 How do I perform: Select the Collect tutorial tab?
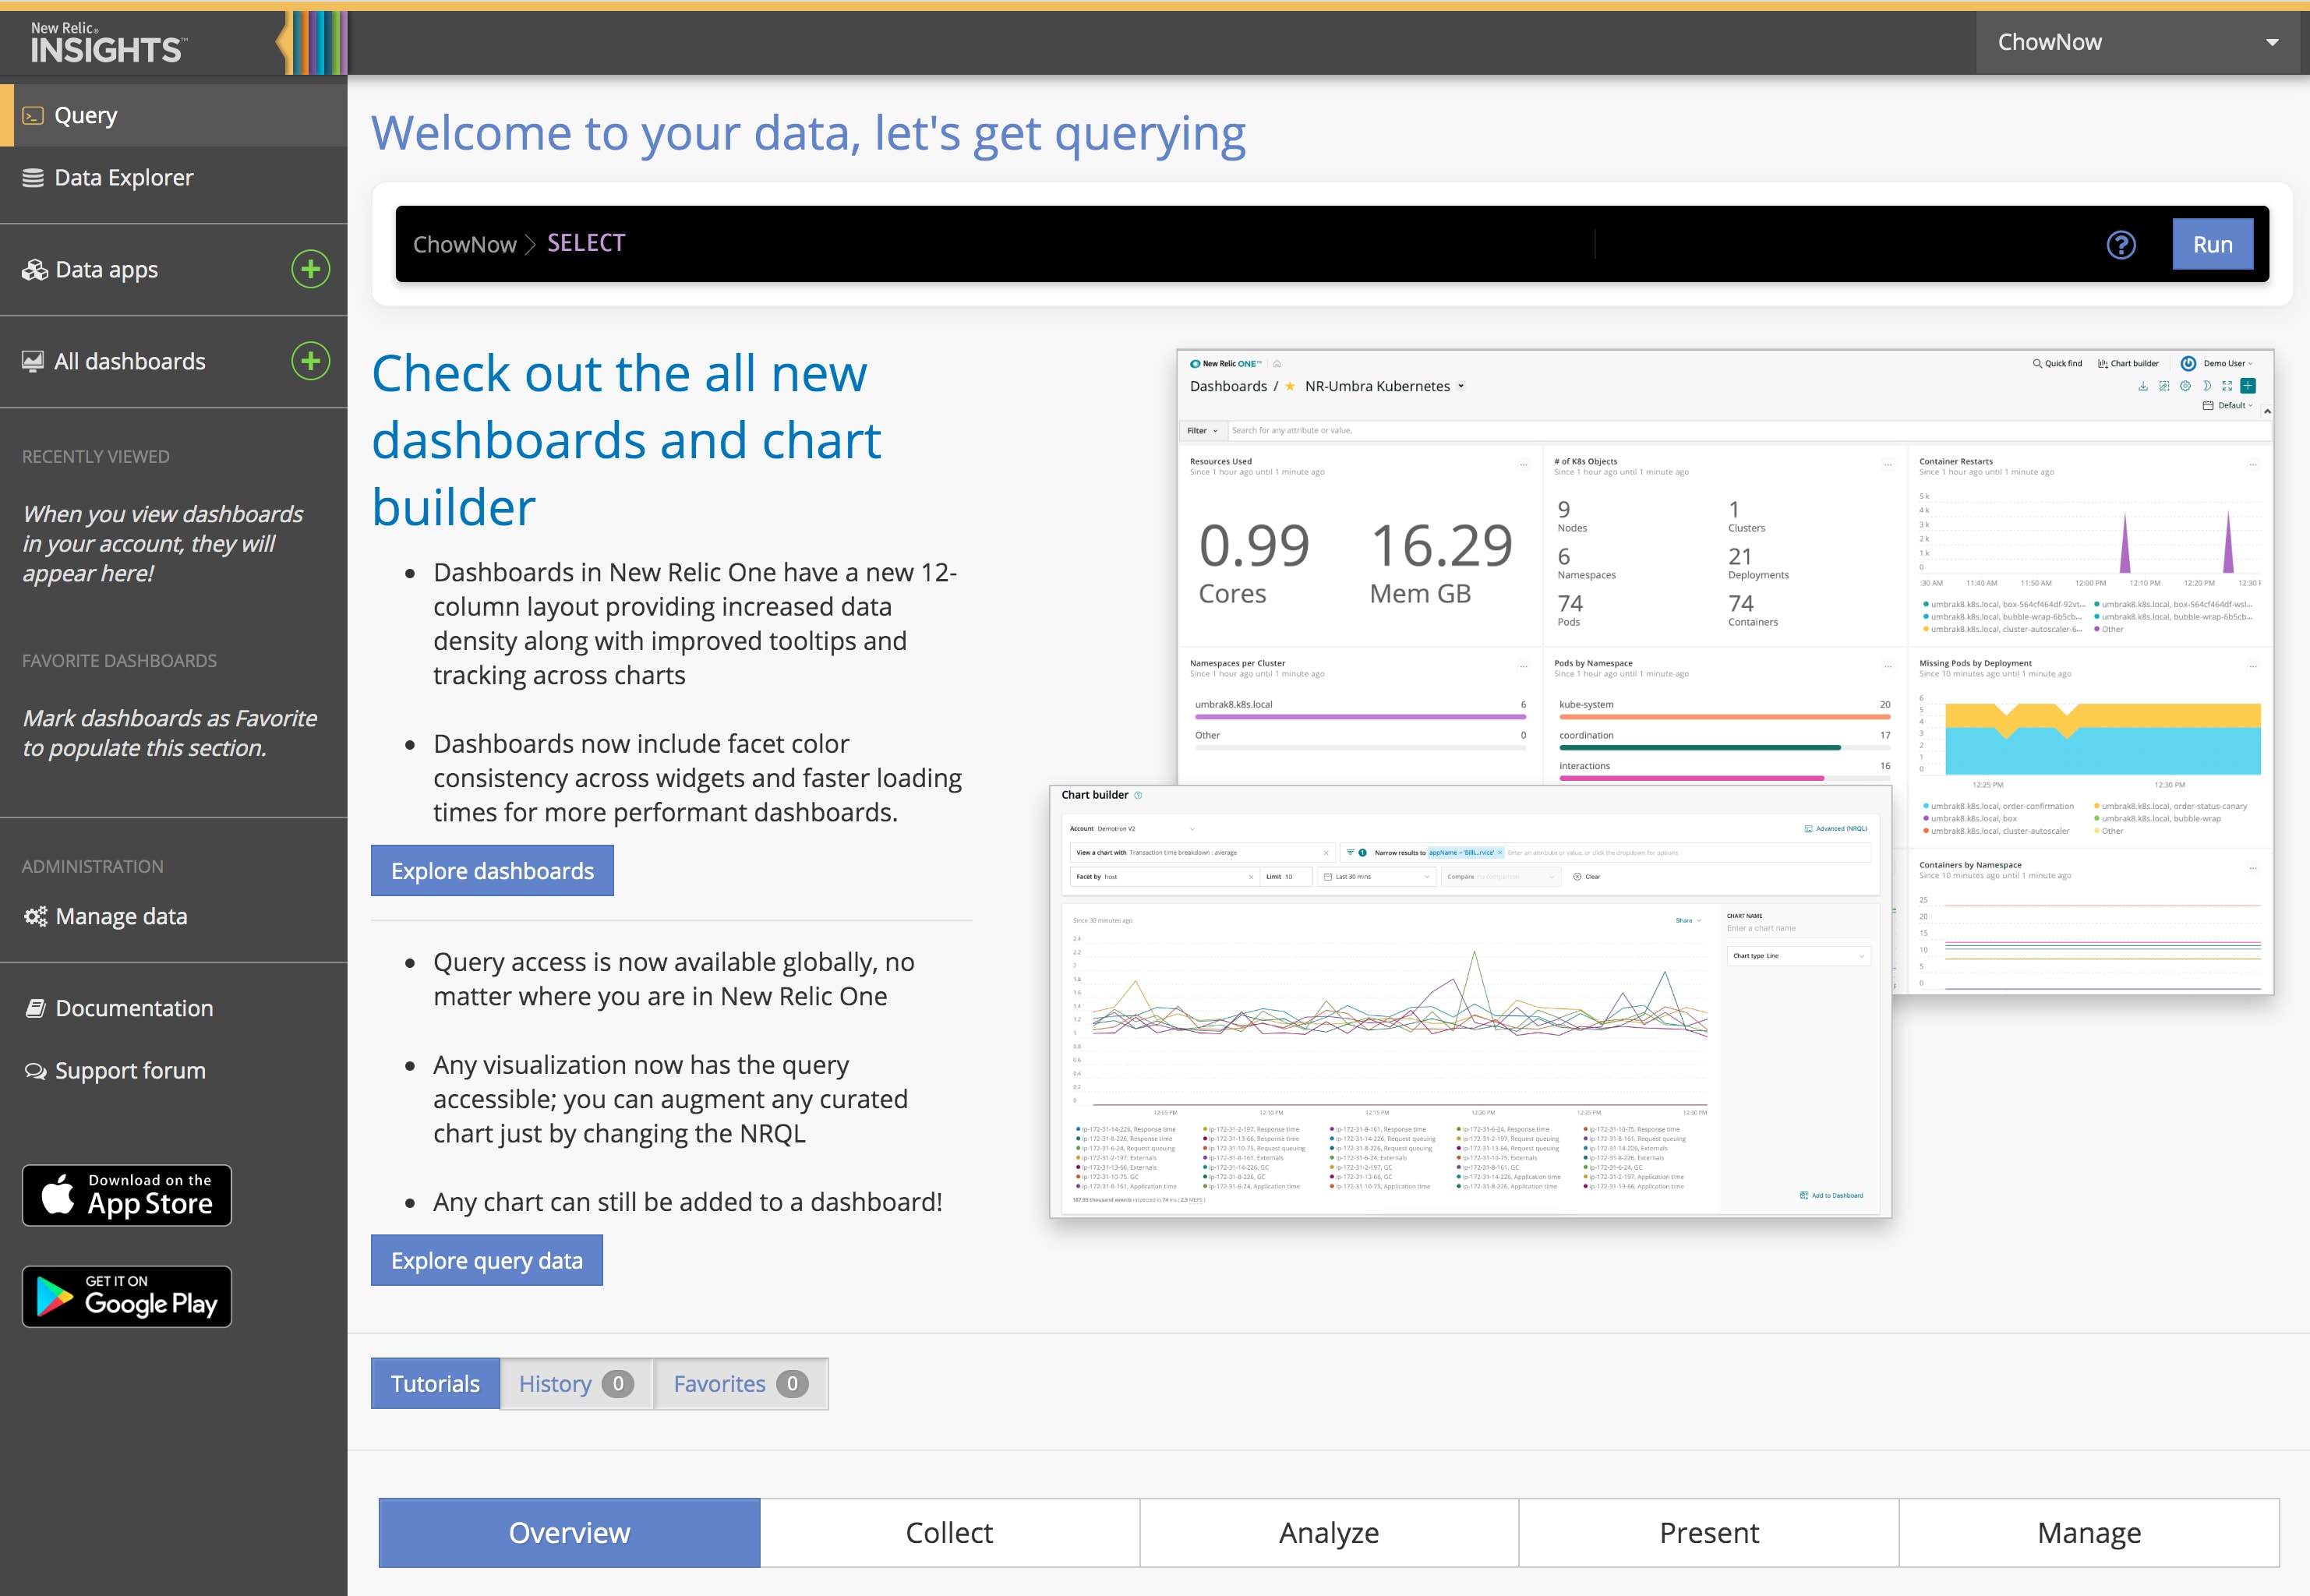pos(948,1533)
